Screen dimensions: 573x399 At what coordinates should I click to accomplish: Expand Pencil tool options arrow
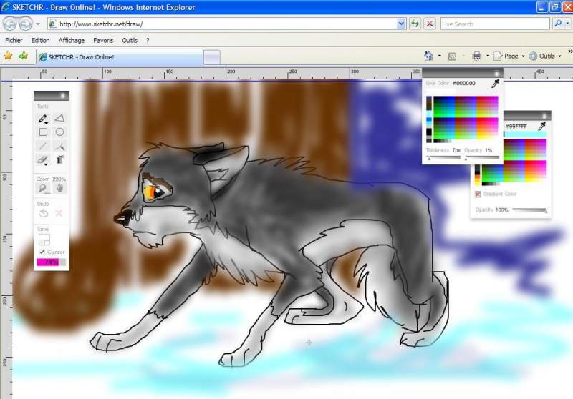[x=47, y=123]
